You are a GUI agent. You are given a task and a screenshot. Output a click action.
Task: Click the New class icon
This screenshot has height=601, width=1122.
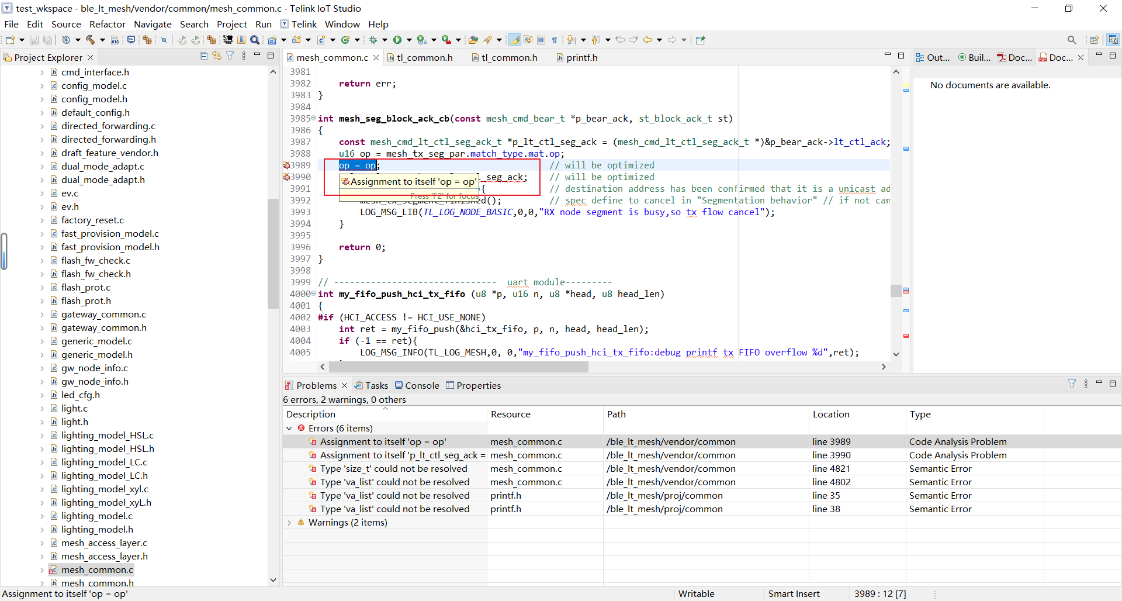point(345,40)
